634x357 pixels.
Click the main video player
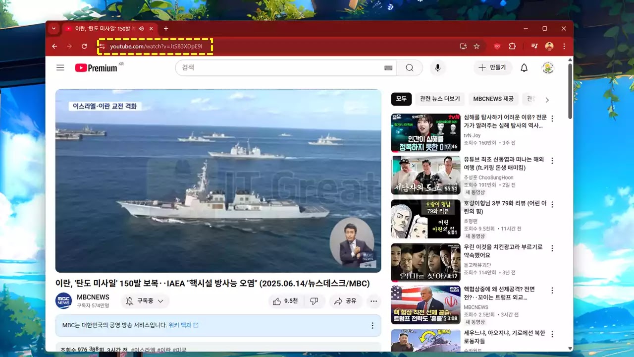[218, 180]
